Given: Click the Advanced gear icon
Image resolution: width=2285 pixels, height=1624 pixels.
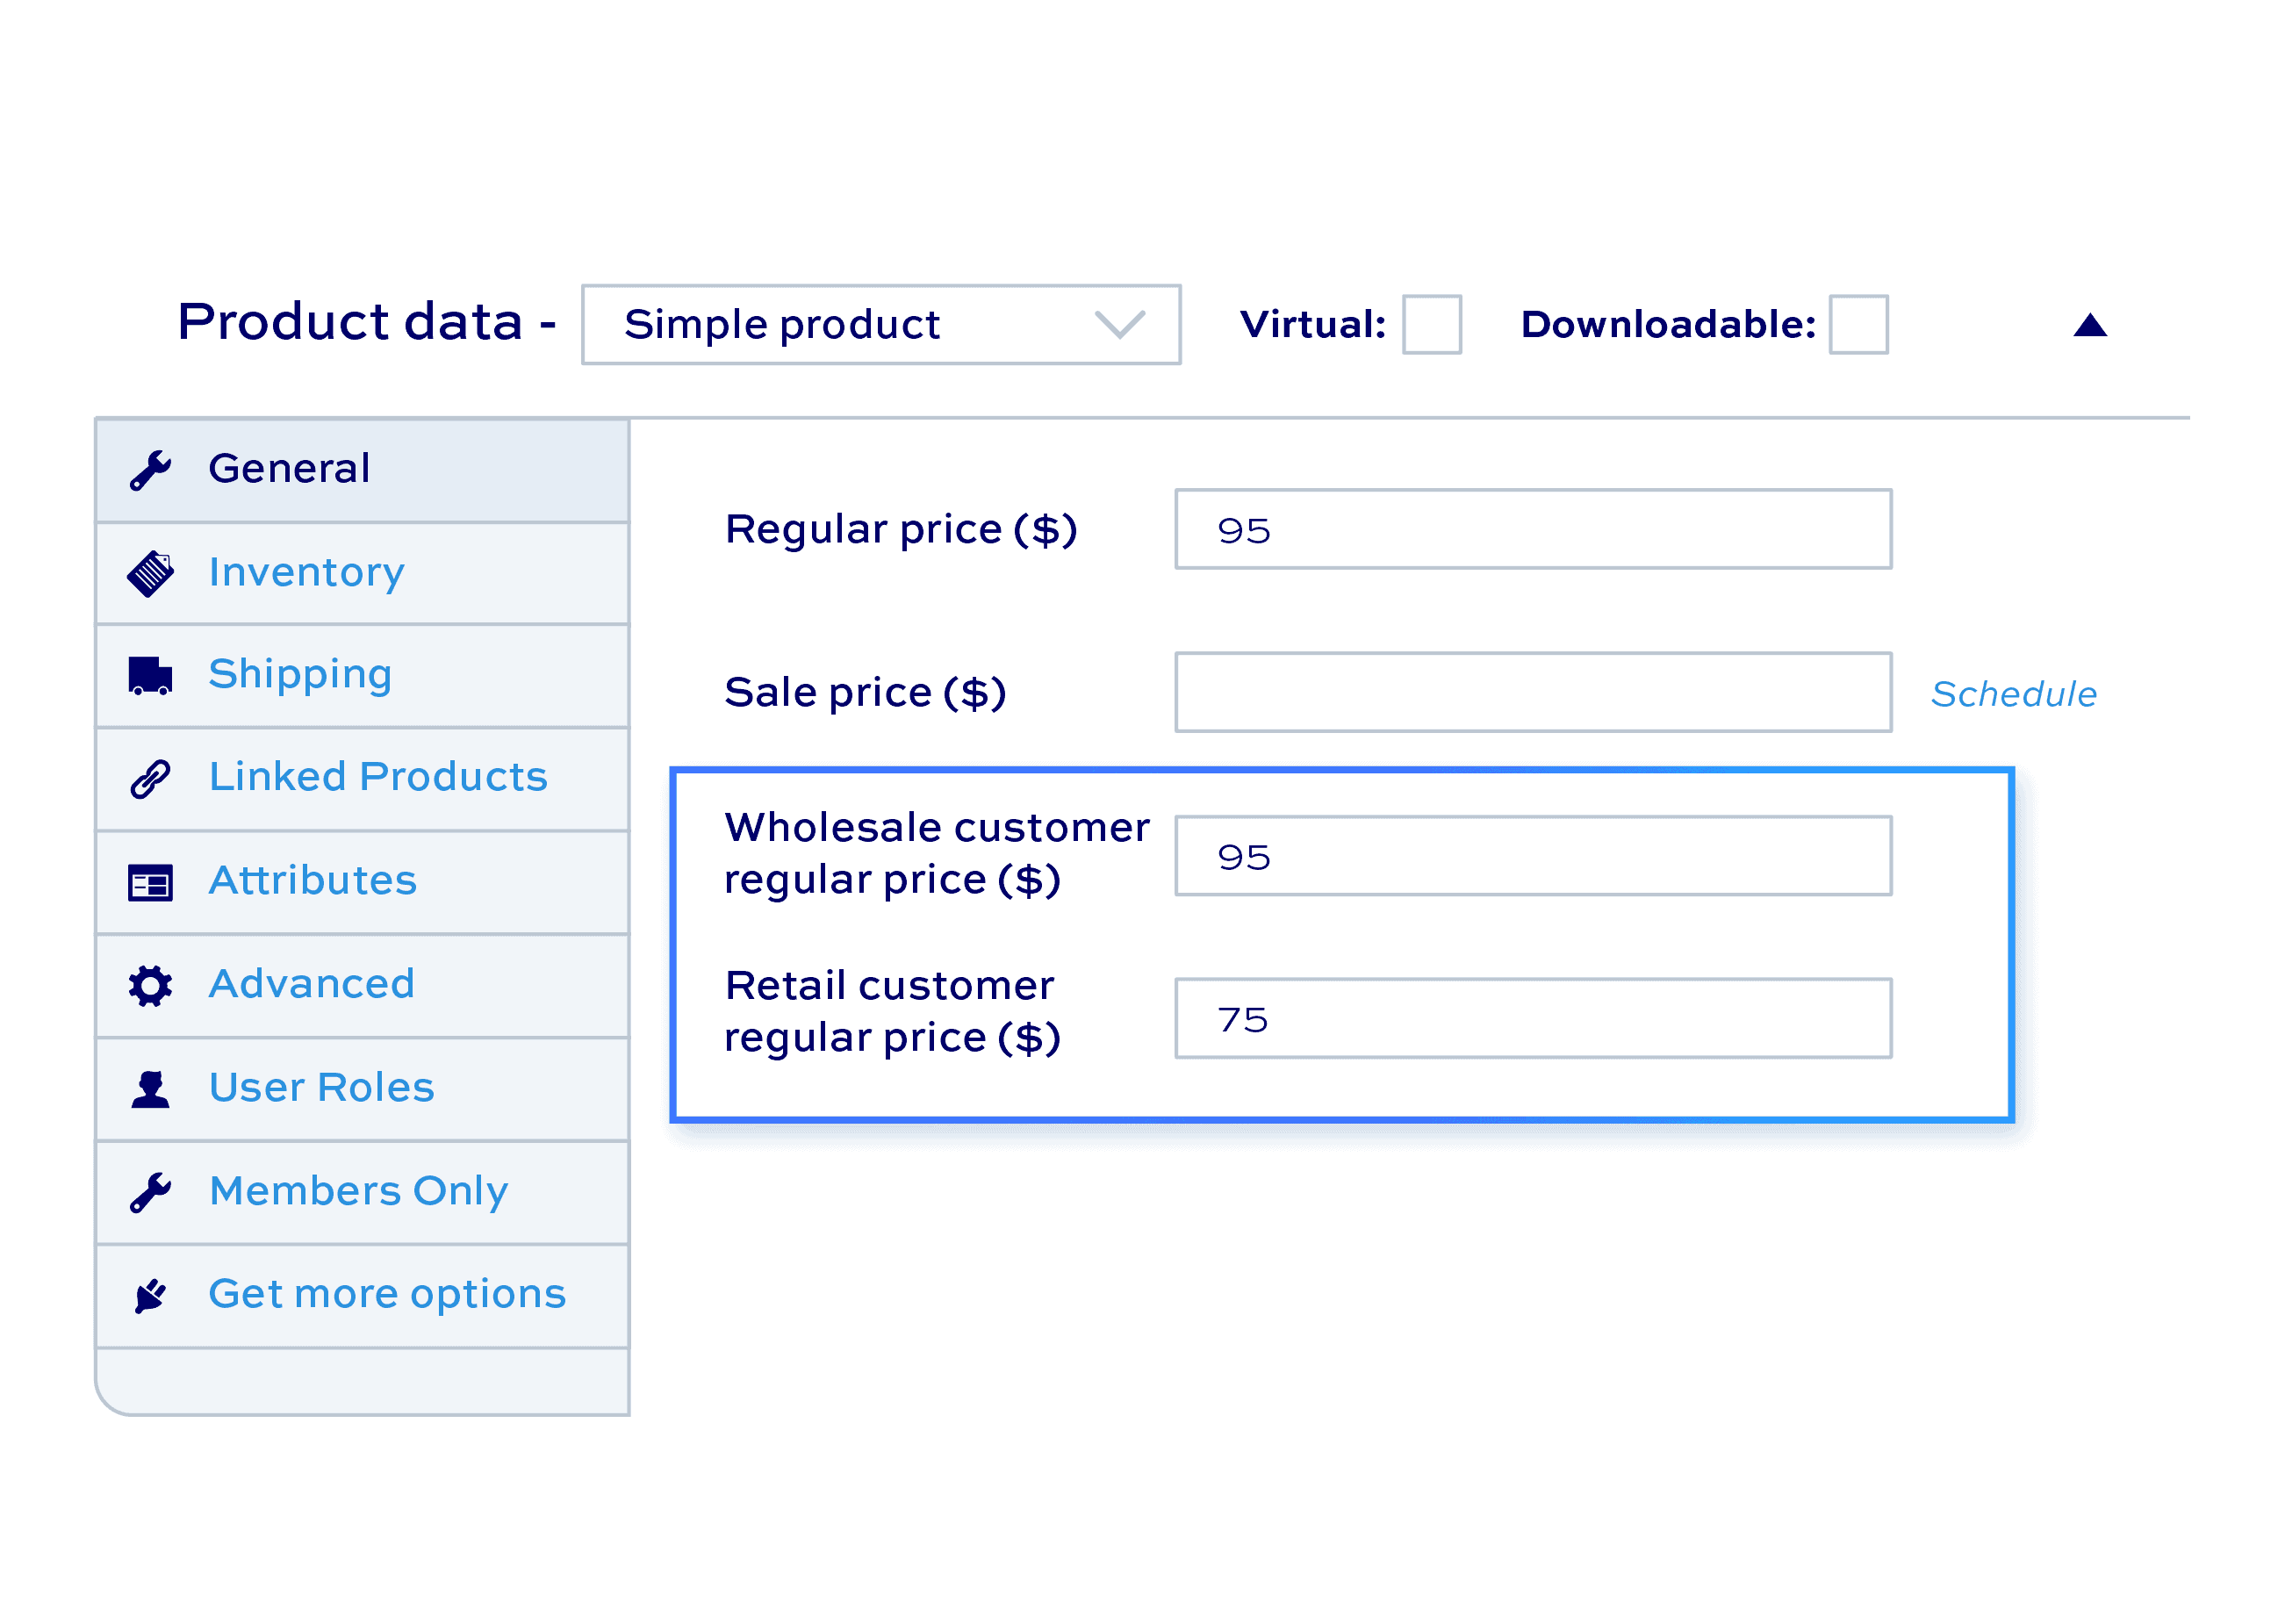Looking at the screenshot, I should click(x=150, y=986).
